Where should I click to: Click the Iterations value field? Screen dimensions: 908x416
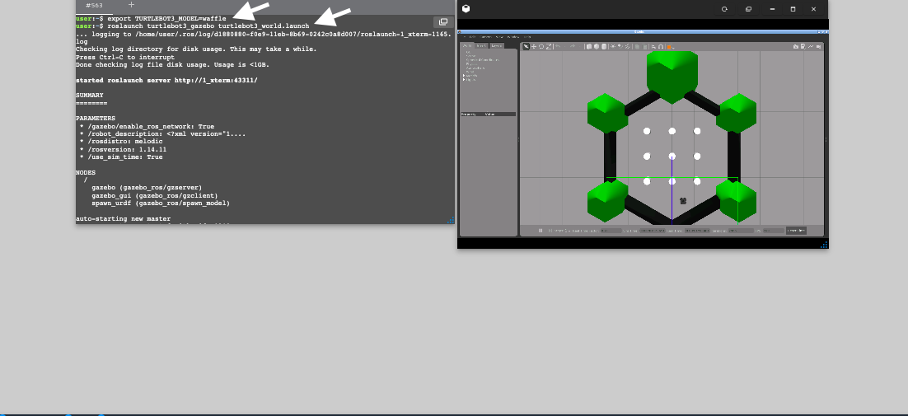click(742, 231)
